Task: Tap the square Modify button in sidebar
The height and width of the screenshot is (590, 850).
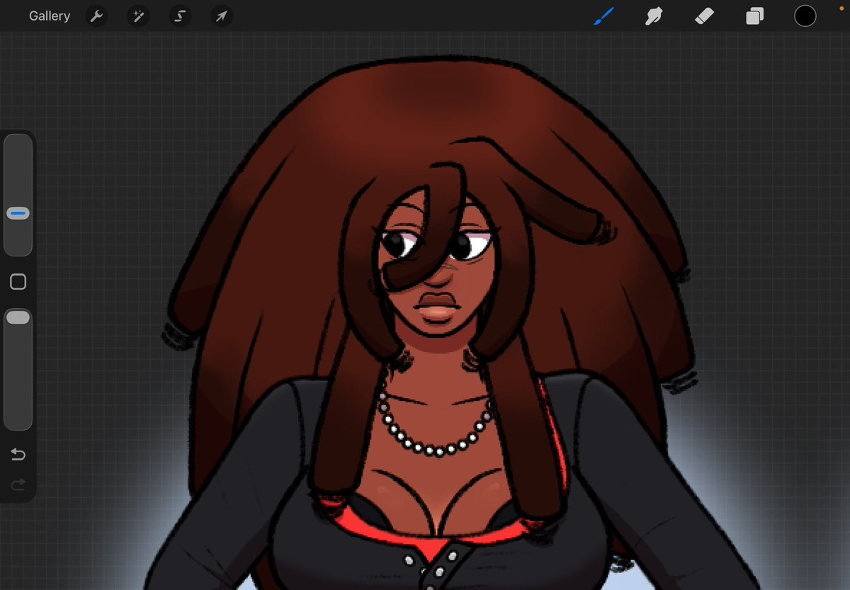Action: (18, 282)
